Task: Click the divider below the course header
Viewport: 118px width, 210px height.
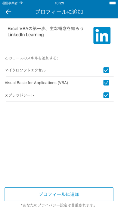Action: pos(59,51)
